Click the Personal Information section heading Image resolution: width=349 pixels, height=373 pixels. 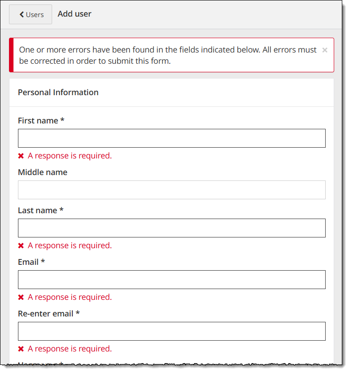click(58, 92)
